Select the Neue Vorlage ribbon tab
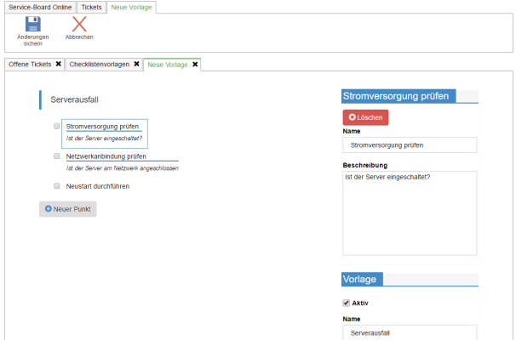 134,7
